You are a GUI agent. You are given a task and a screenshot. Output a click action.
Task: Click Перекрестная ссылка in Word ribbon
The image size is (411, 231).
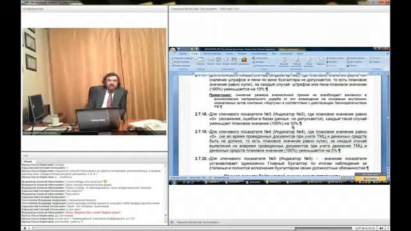click(x=264, y=65)
